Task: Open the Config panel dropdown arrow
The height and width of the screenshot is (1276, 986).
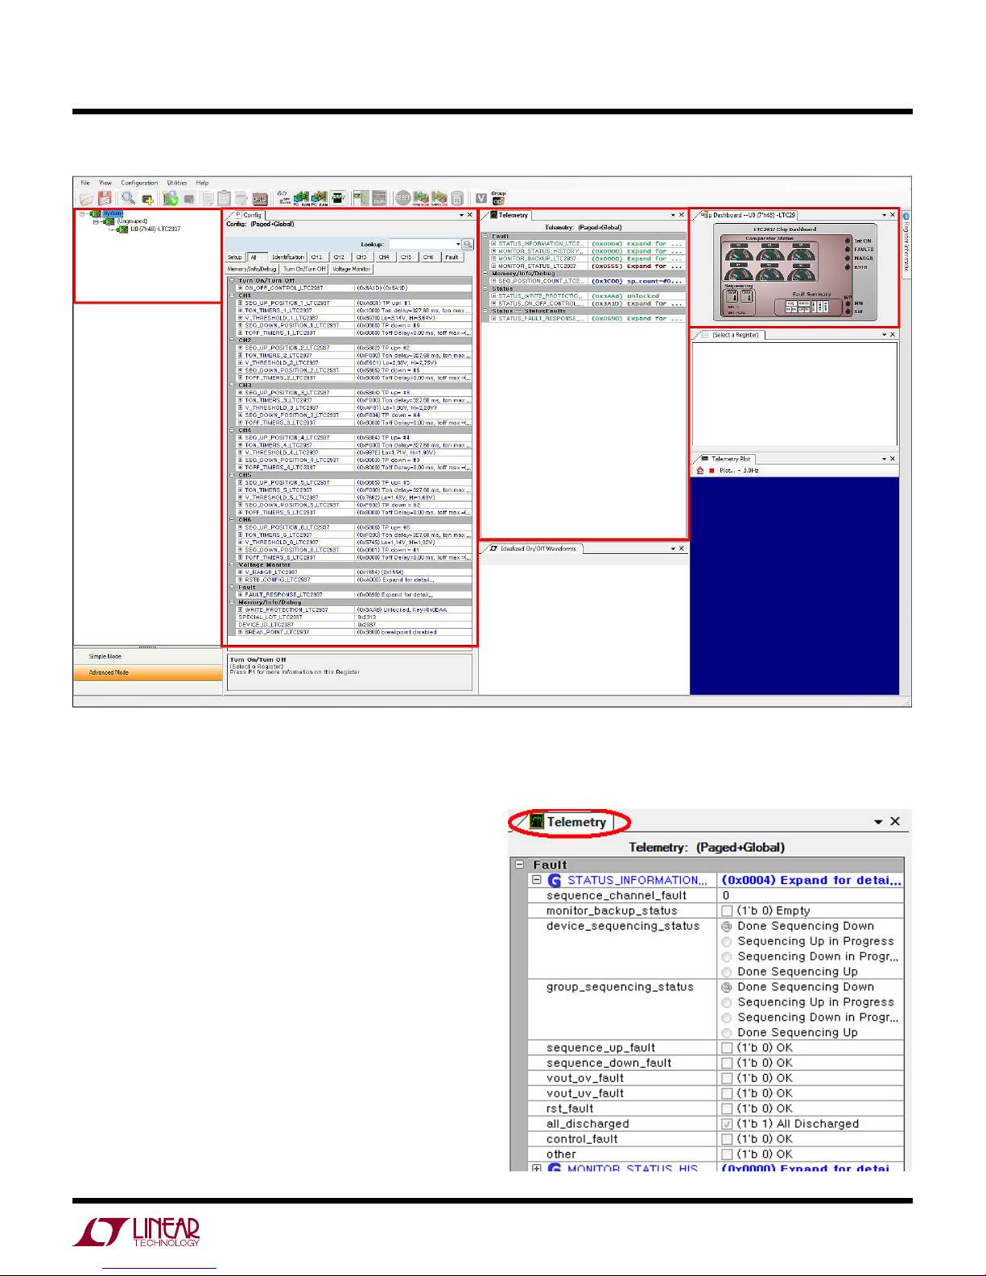Action: [461, 215]
